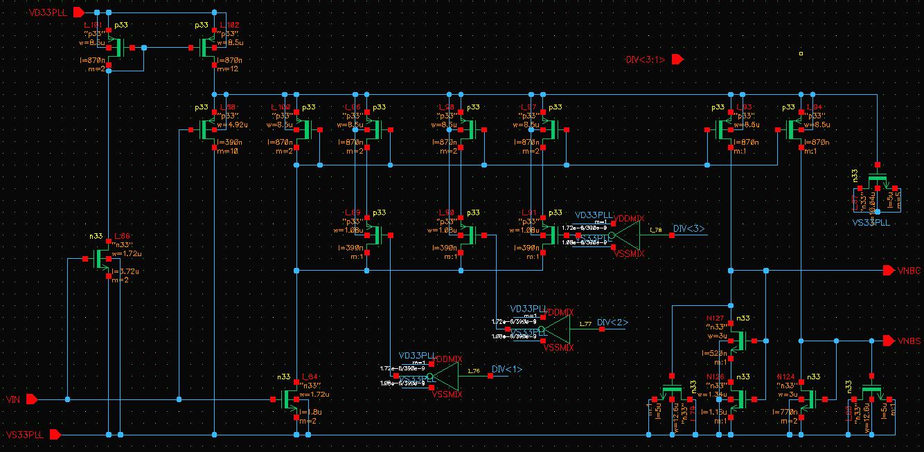Select the VNBS output pin
Image resolution: width=924 pixels, height=452 pixels.
(x=889, y=341)
